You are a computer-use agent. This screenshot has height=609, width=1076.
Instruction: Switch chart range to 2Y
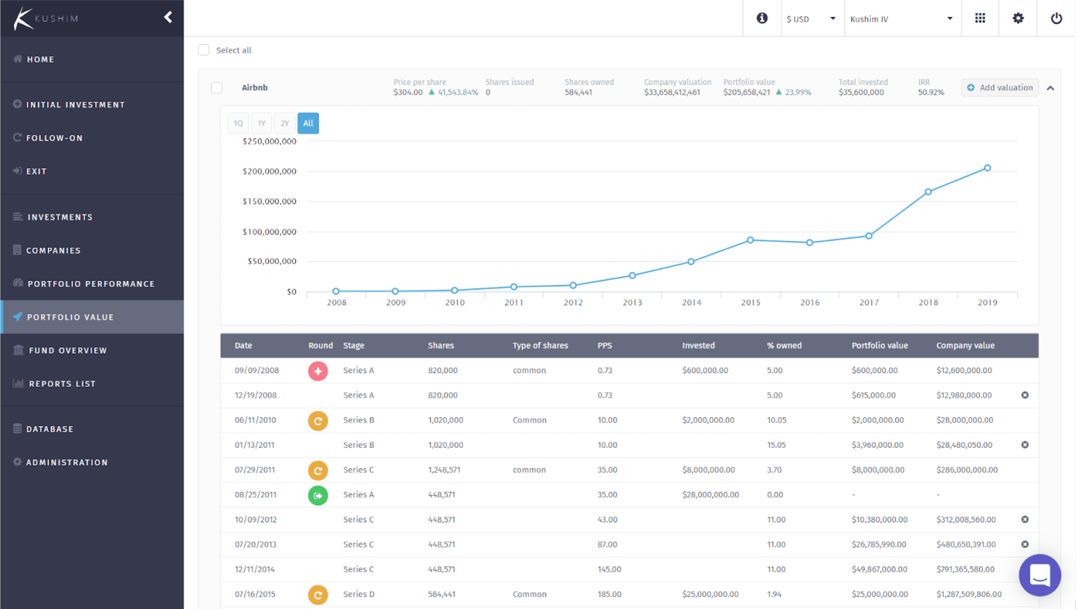285,123
